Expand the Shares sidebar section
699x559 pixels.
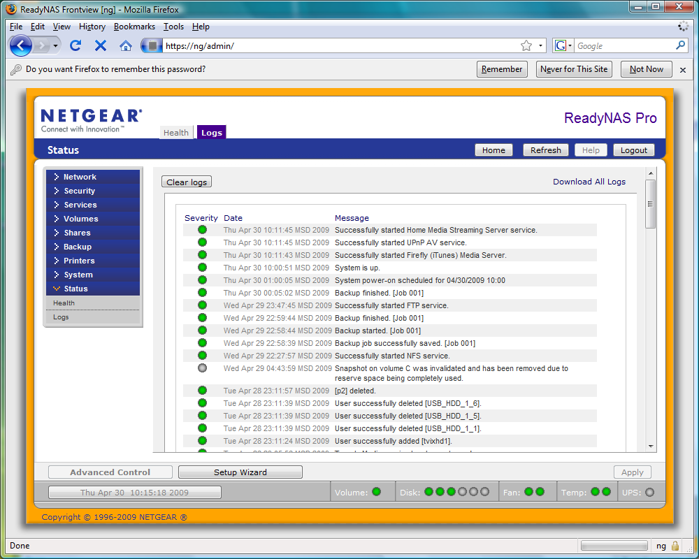tap(93, 233)
